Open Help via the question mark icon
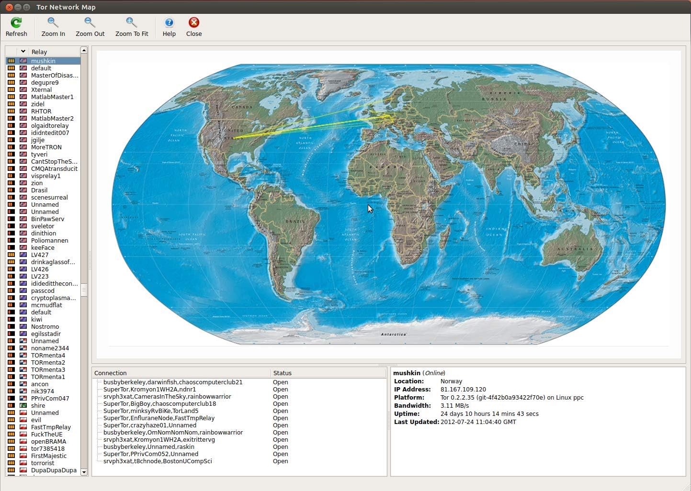This screenshot has height=491, width=691. (x=169, y=22)
